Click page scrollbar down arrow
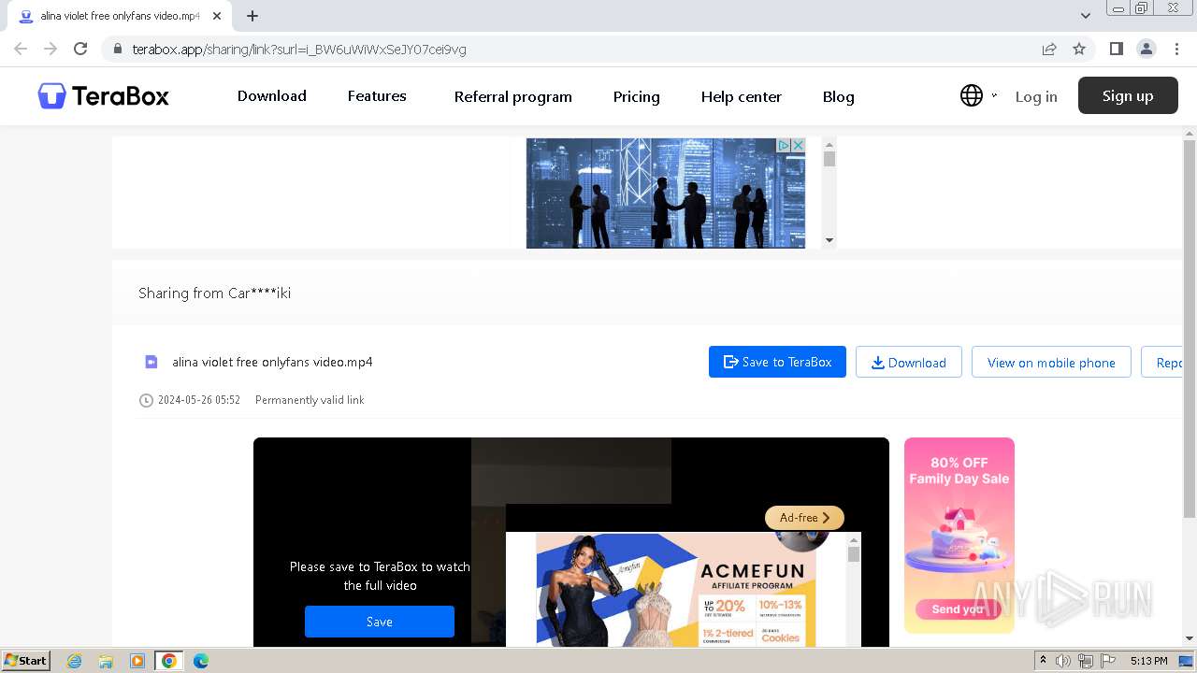 (x=1190, y=639)
